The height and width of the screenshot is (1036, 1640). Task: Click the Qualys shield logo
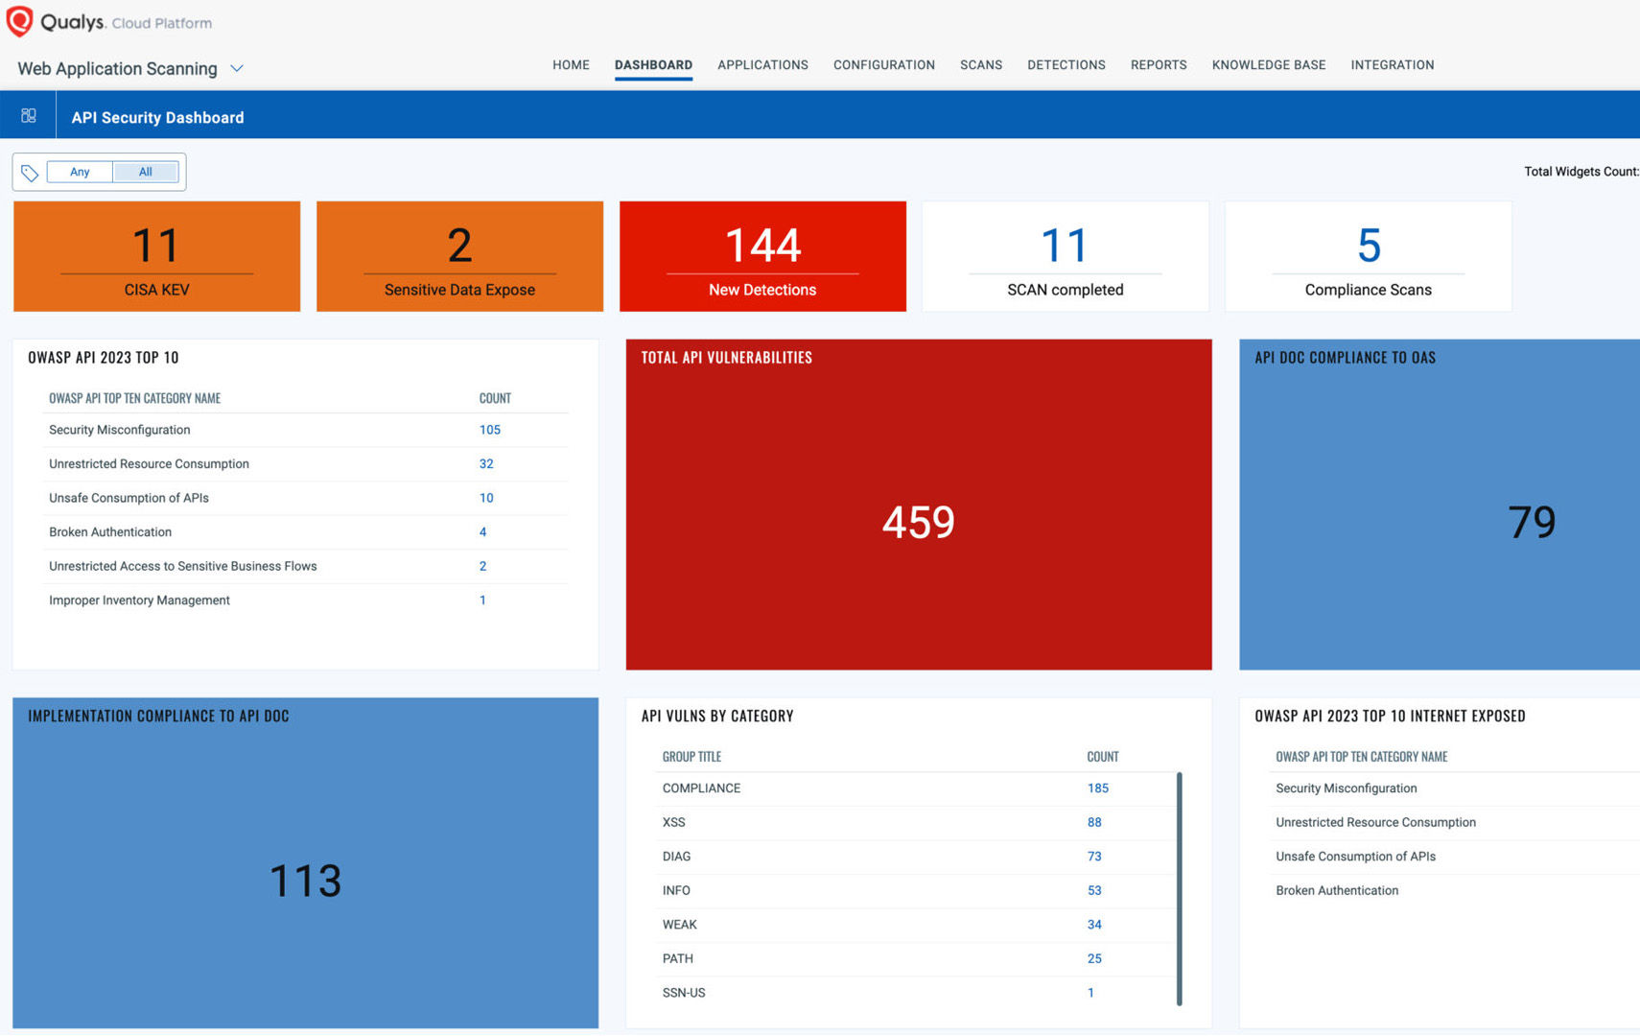click(x=19, y=21)
